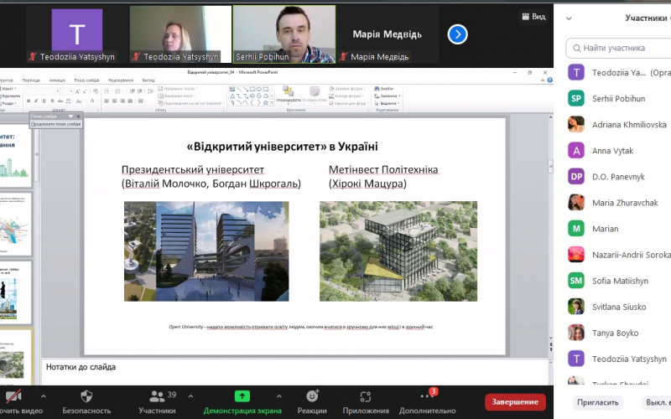Click the start video camera icon
671x419 pixels.
coord(13,396)
